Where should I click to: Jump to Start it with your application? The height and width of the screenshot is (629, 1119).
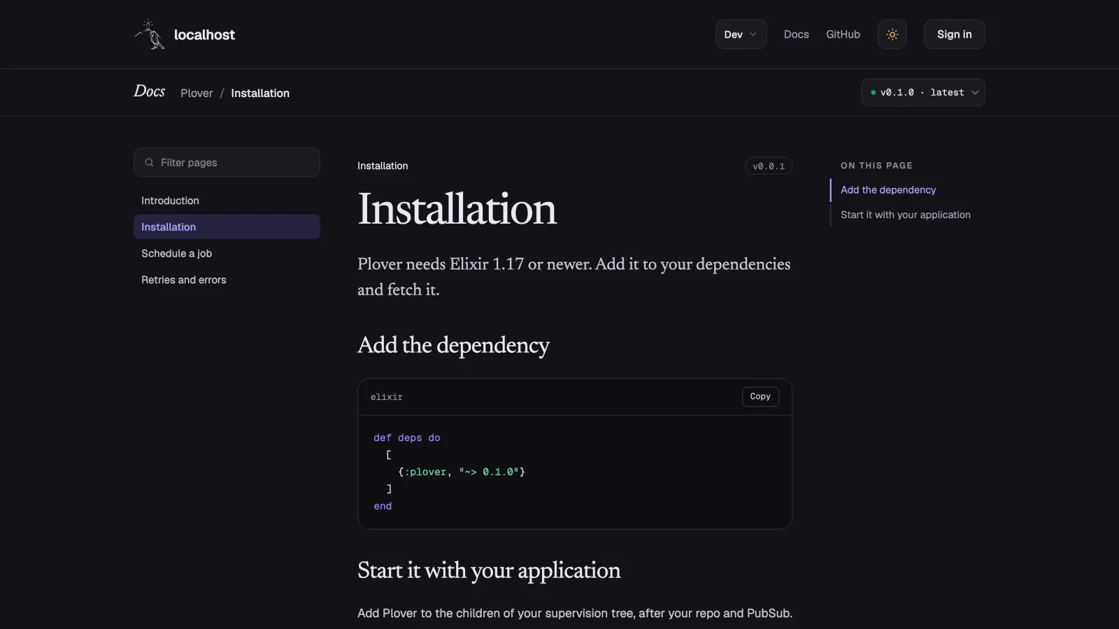[x=905, y=215]
